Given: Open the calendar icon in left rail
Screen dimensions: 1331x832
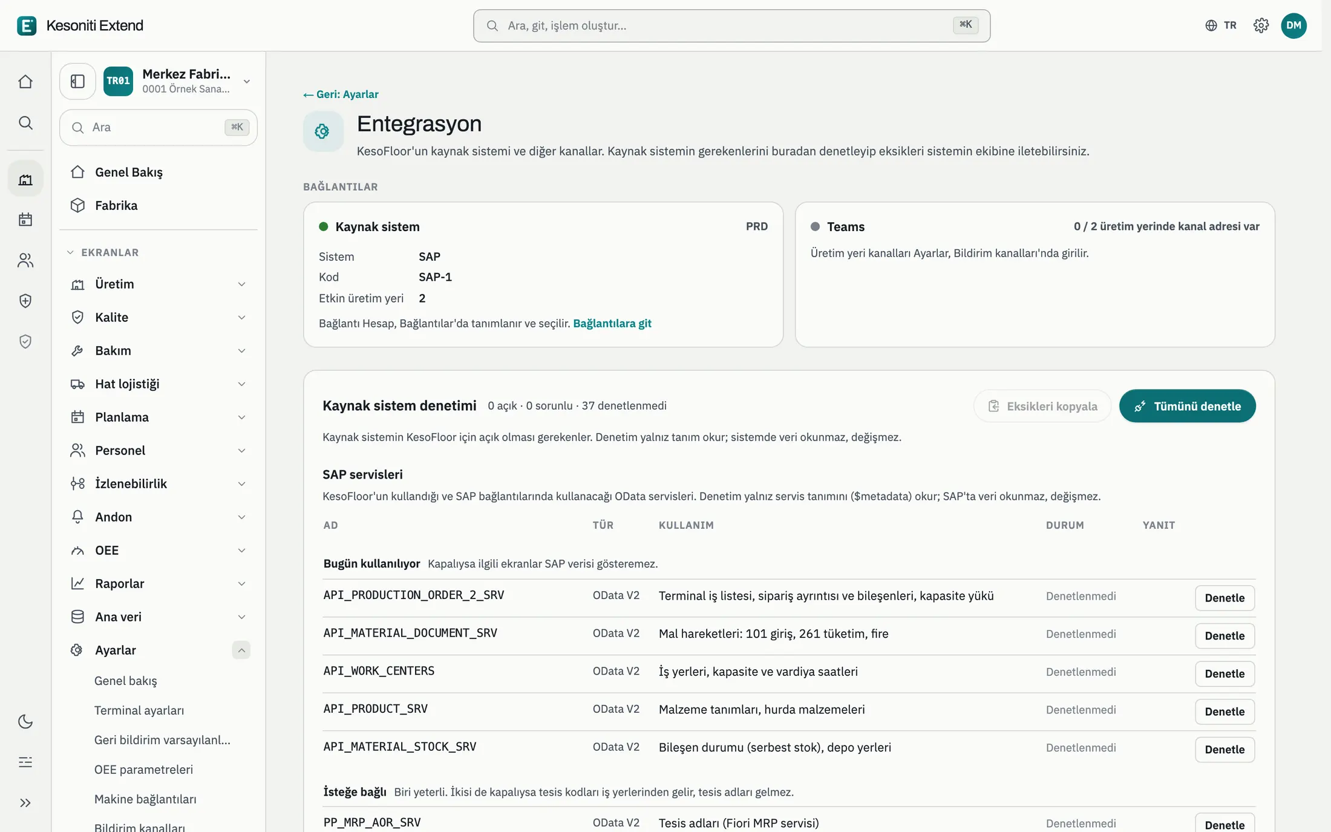Looking at the screenshot, I should pos(25,219).
